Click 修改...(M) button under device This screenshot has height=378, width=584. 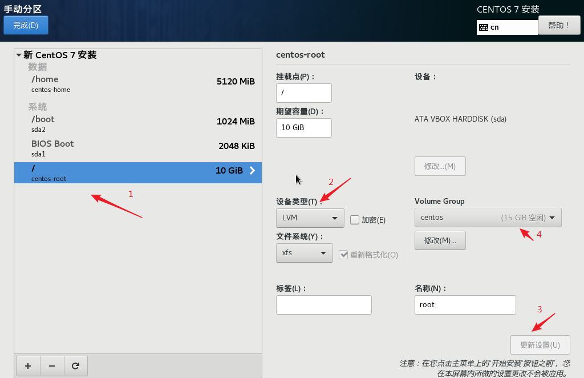tap(440, 166)
